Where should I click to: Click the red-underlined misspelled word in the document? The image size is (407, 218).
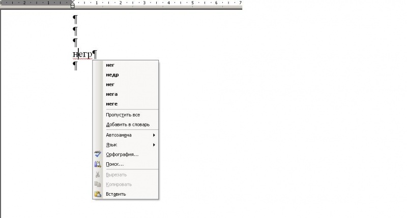(x=82, y=54)
